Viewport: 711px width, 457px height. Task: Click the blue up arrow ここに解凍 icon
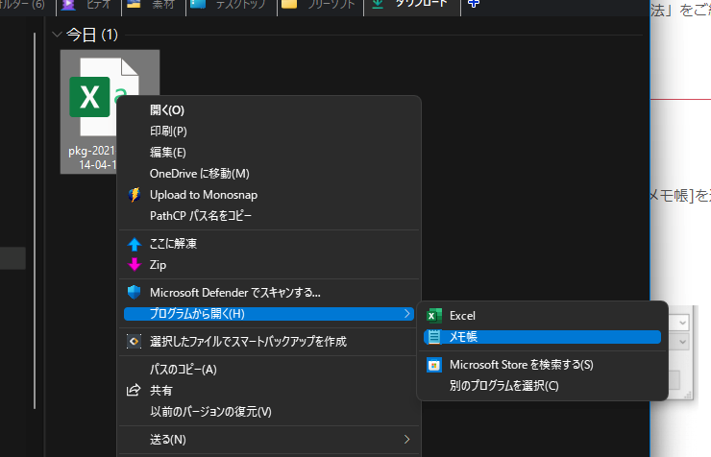[x=135, y=244]
